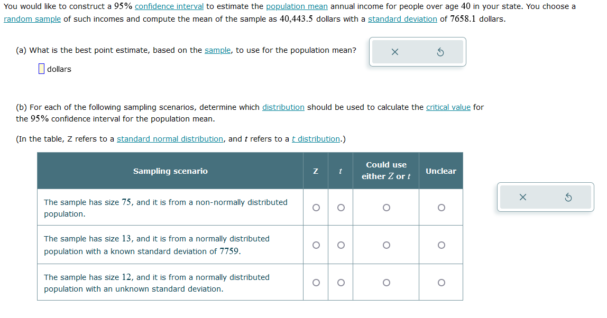Screen dimensions: 607x318
Task: Click the 'sample' link in part (a)
Action: (x=217, y=50)
